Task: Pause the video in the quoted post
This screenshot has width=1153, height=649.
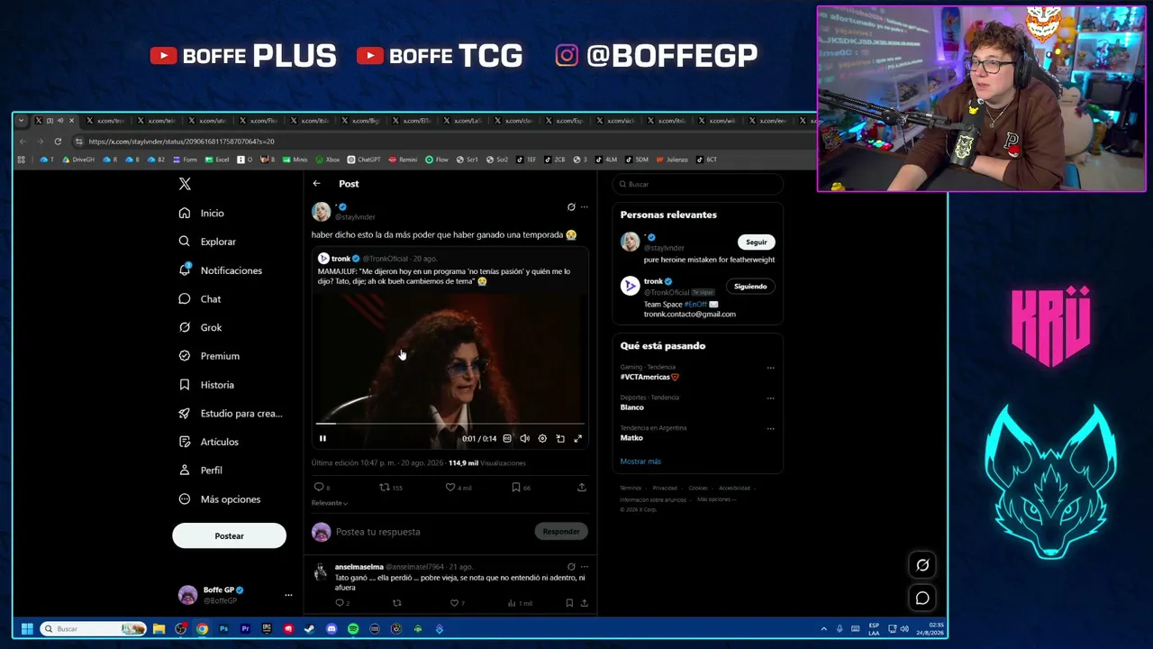Action: pyautogui.click(x=322, y=439)
